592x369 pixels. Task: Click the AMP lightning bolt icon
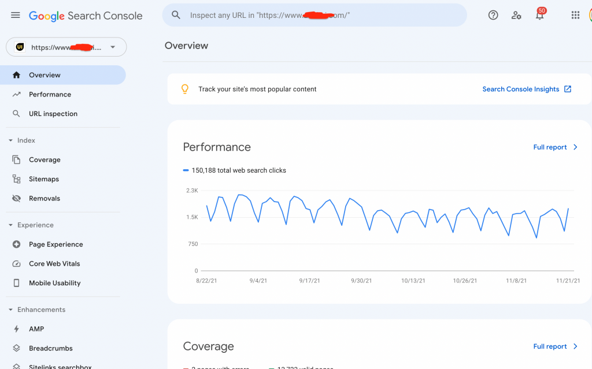16,329
